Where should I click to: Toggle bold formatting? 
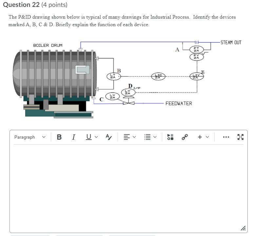tap(59, 137)
